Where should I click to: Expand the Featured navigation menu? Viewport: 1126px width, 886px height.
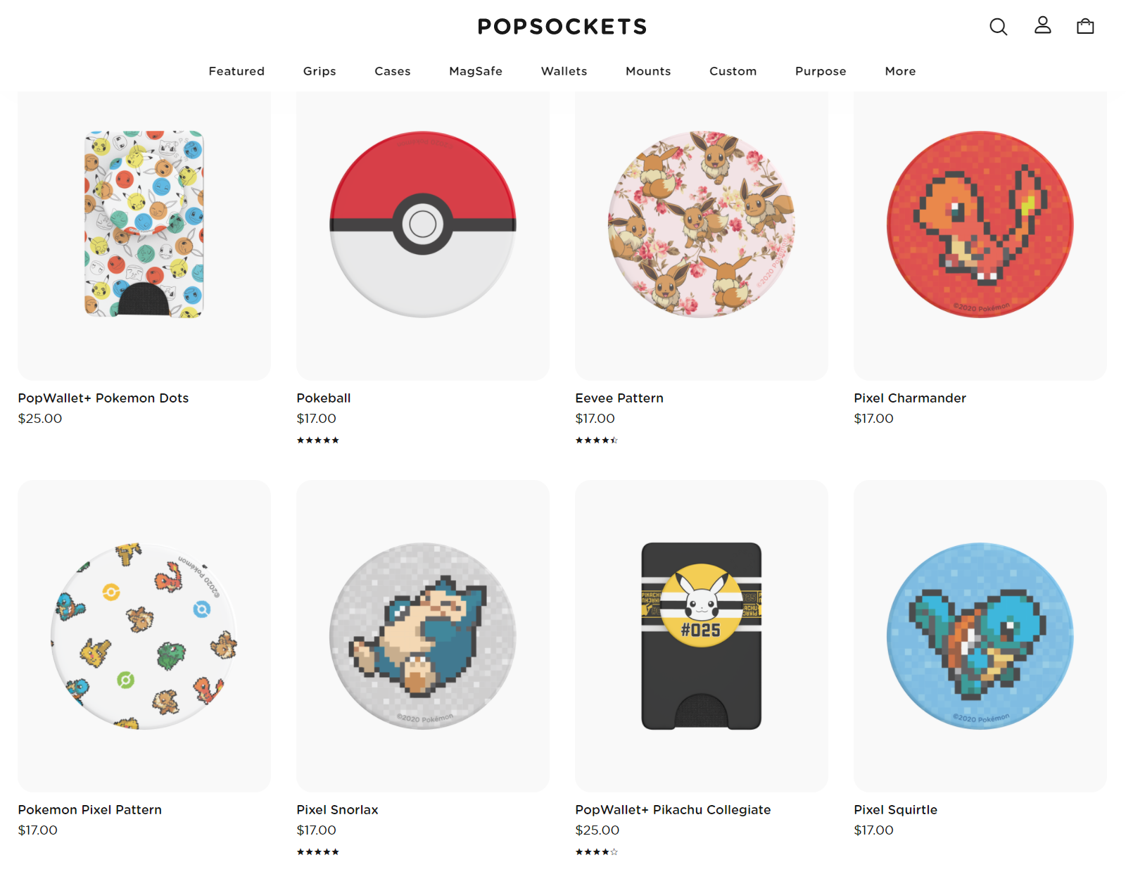[236, 71]
